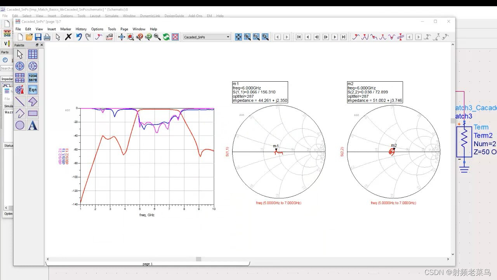Place a line (delta) marker icon
The image size is (497, 280).
tap(400, 37)
